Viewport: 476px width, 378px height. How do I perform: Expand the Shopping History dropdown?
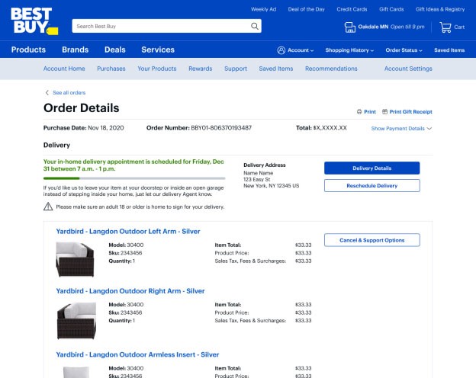point(349,50)
